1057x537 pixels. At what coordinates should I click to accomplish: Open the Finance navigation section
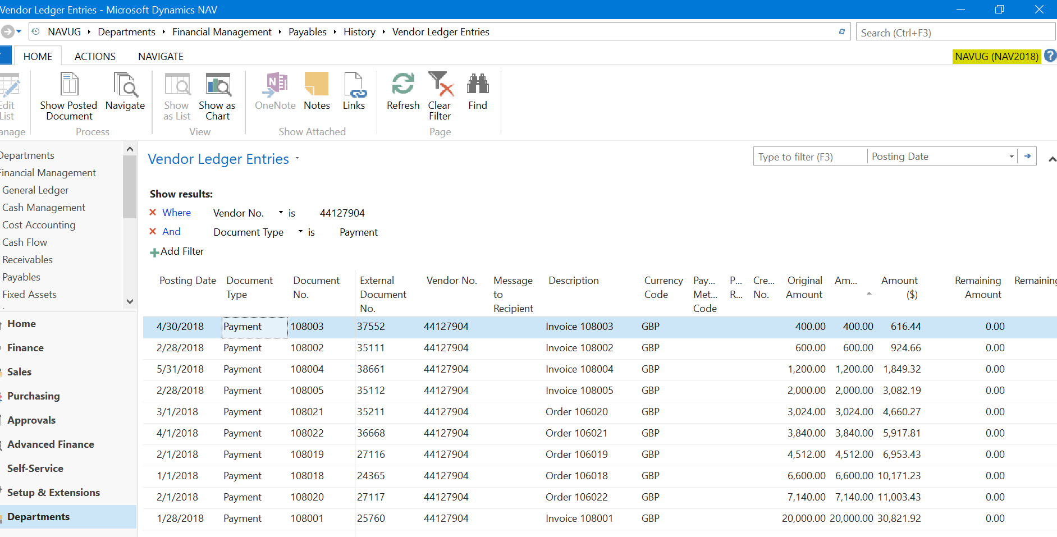coord(25,348)
